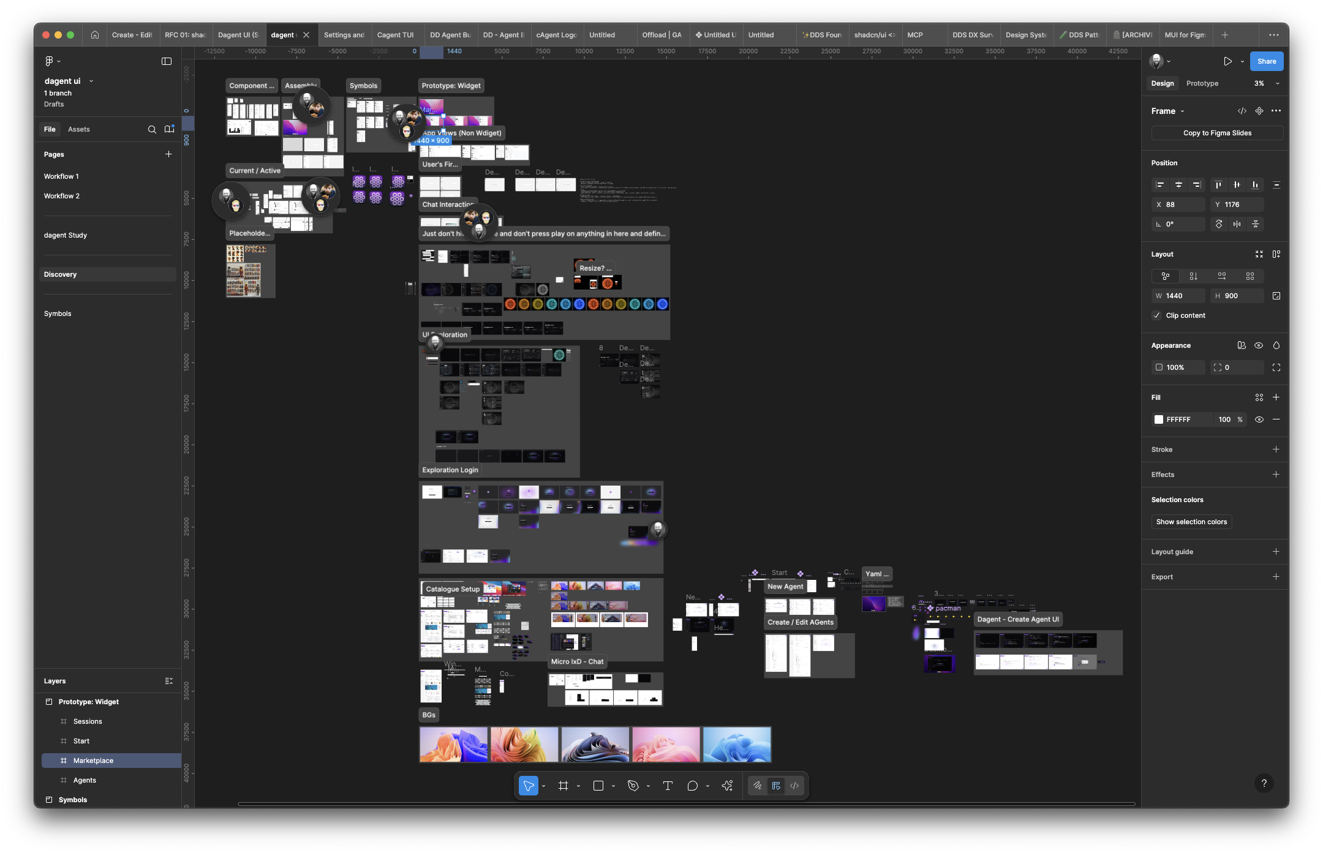Open Actions with the sparkle icon
Viewport: 1323px width, 853px height.
point(728,786)
